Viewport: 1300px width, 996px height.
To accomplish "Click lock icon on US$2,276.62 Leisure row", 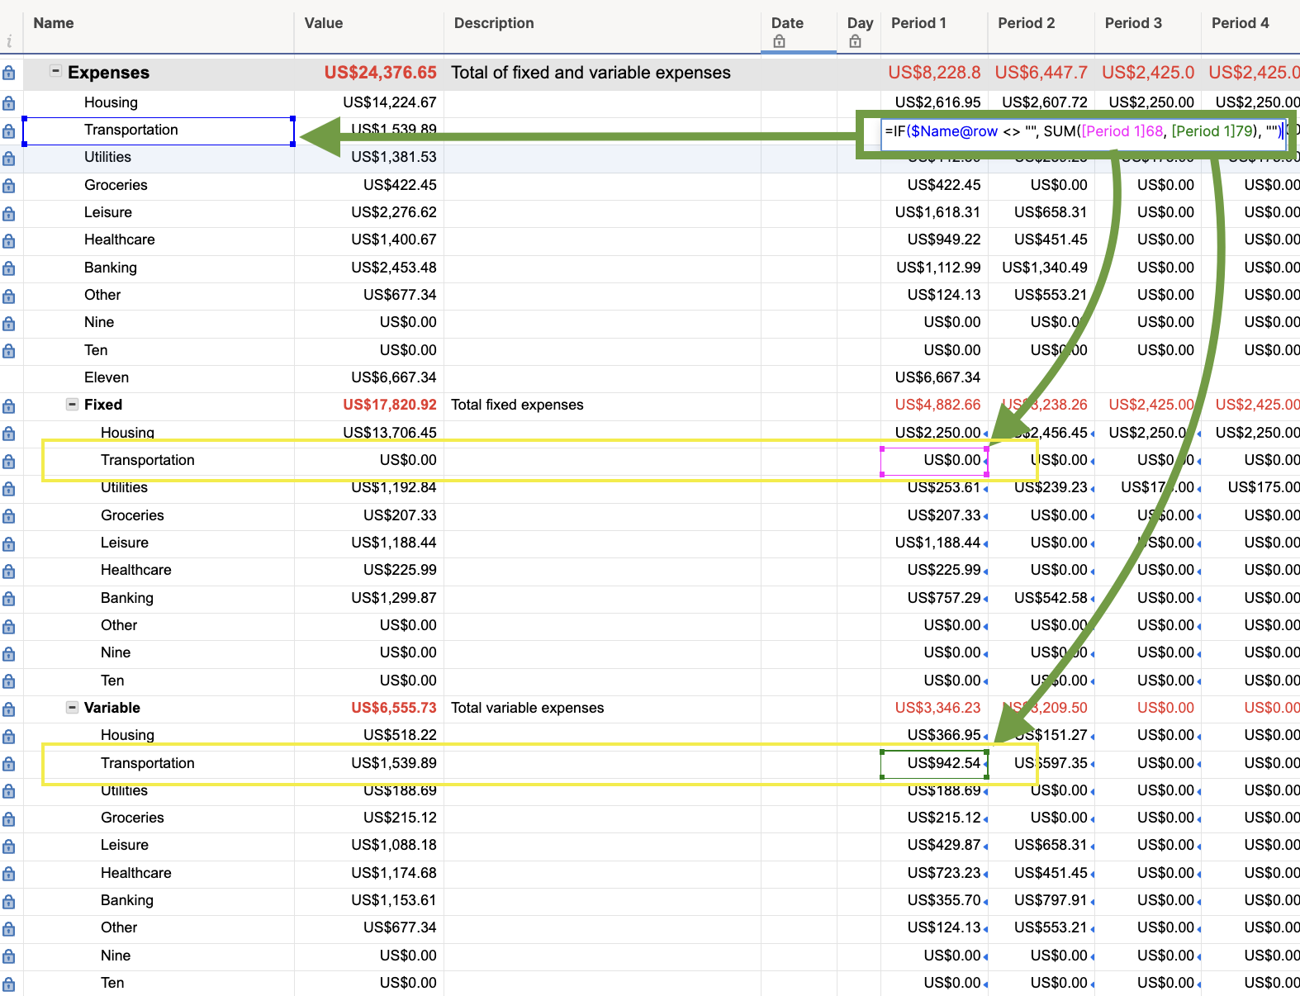I will tap(8, 214).
